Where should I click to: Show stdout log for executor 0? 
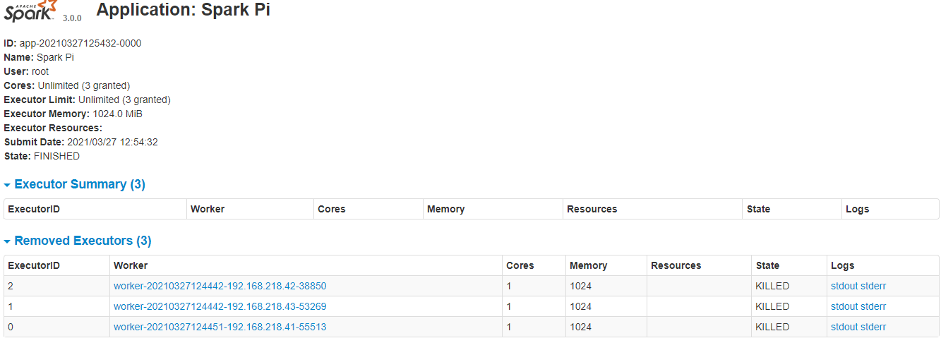(x=844, y=327)
